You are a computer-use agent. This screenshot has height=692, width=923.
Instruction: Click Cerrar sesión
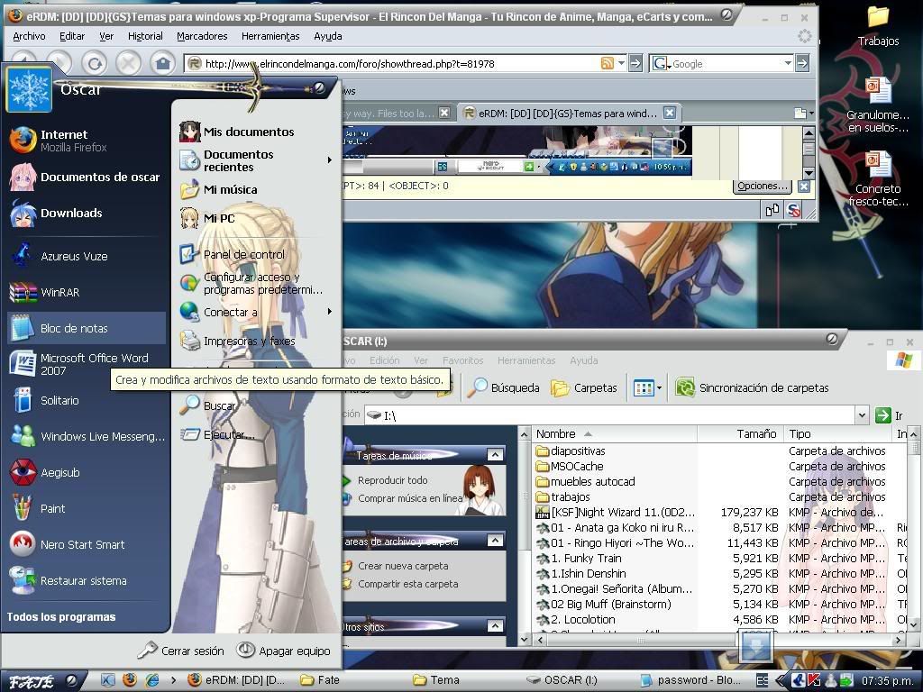[x=181, y=651]
